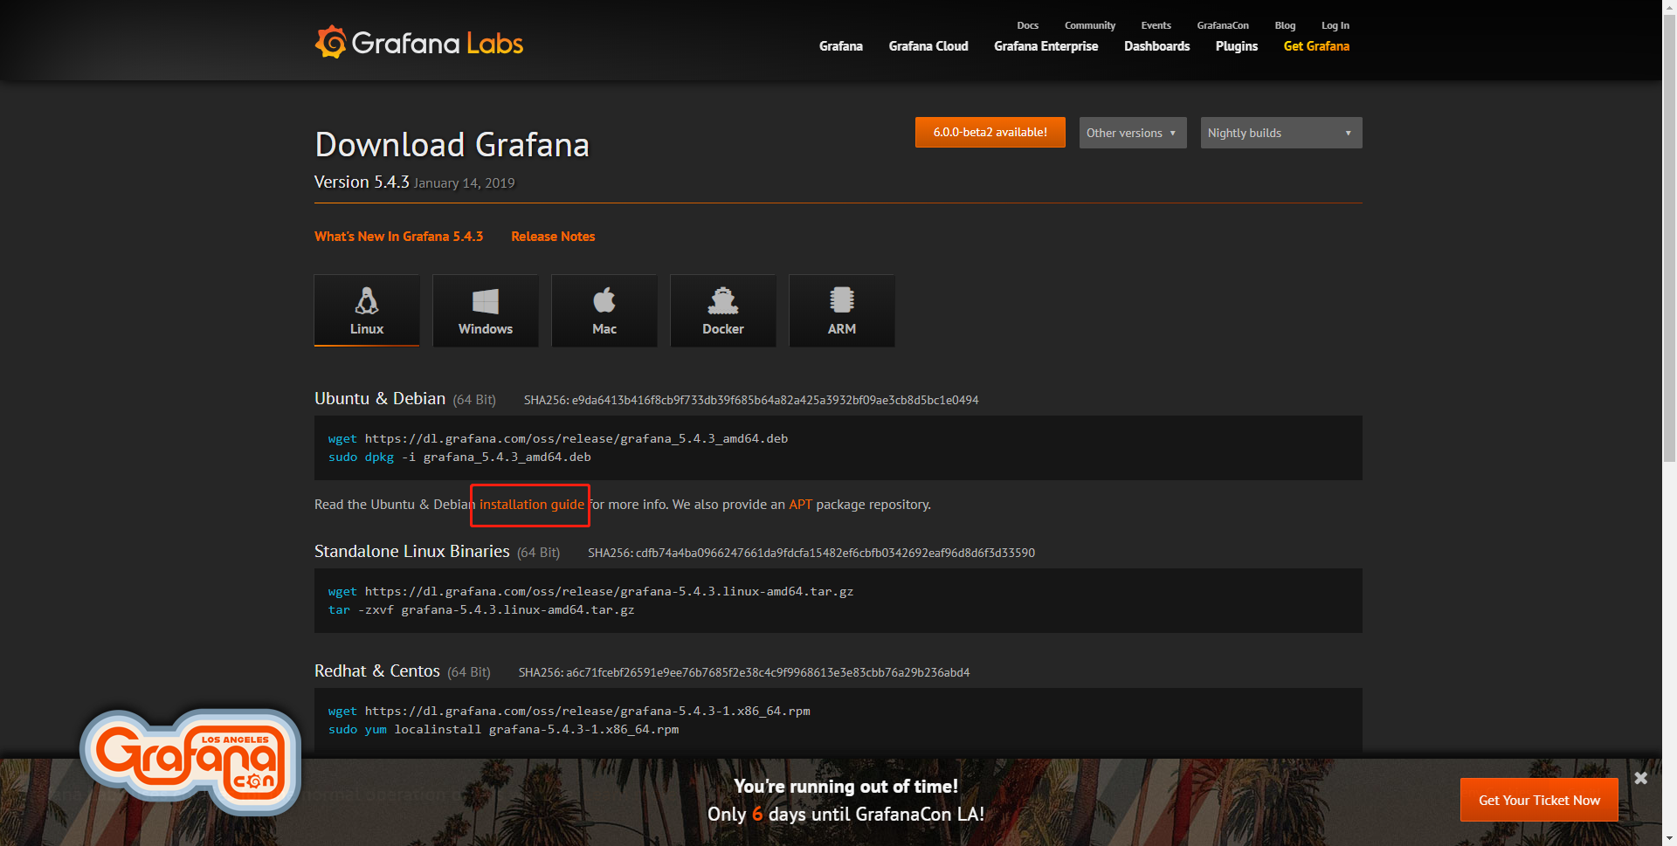Open What's New In Grafana 5.4.3
The image size is (1677, 846).
398,237
